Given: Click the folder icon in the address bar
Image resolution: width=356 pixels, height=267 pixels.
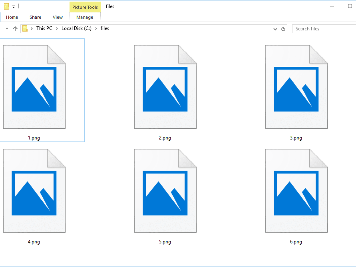Looking at the screenshot, I should click(x=25, y=28).
